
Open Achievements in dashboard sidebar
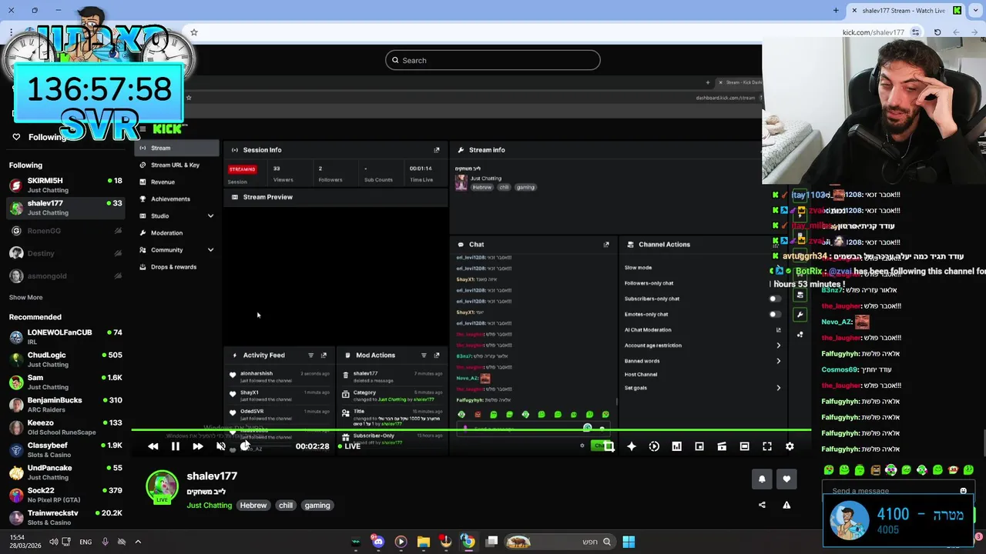tap(177, 199)
